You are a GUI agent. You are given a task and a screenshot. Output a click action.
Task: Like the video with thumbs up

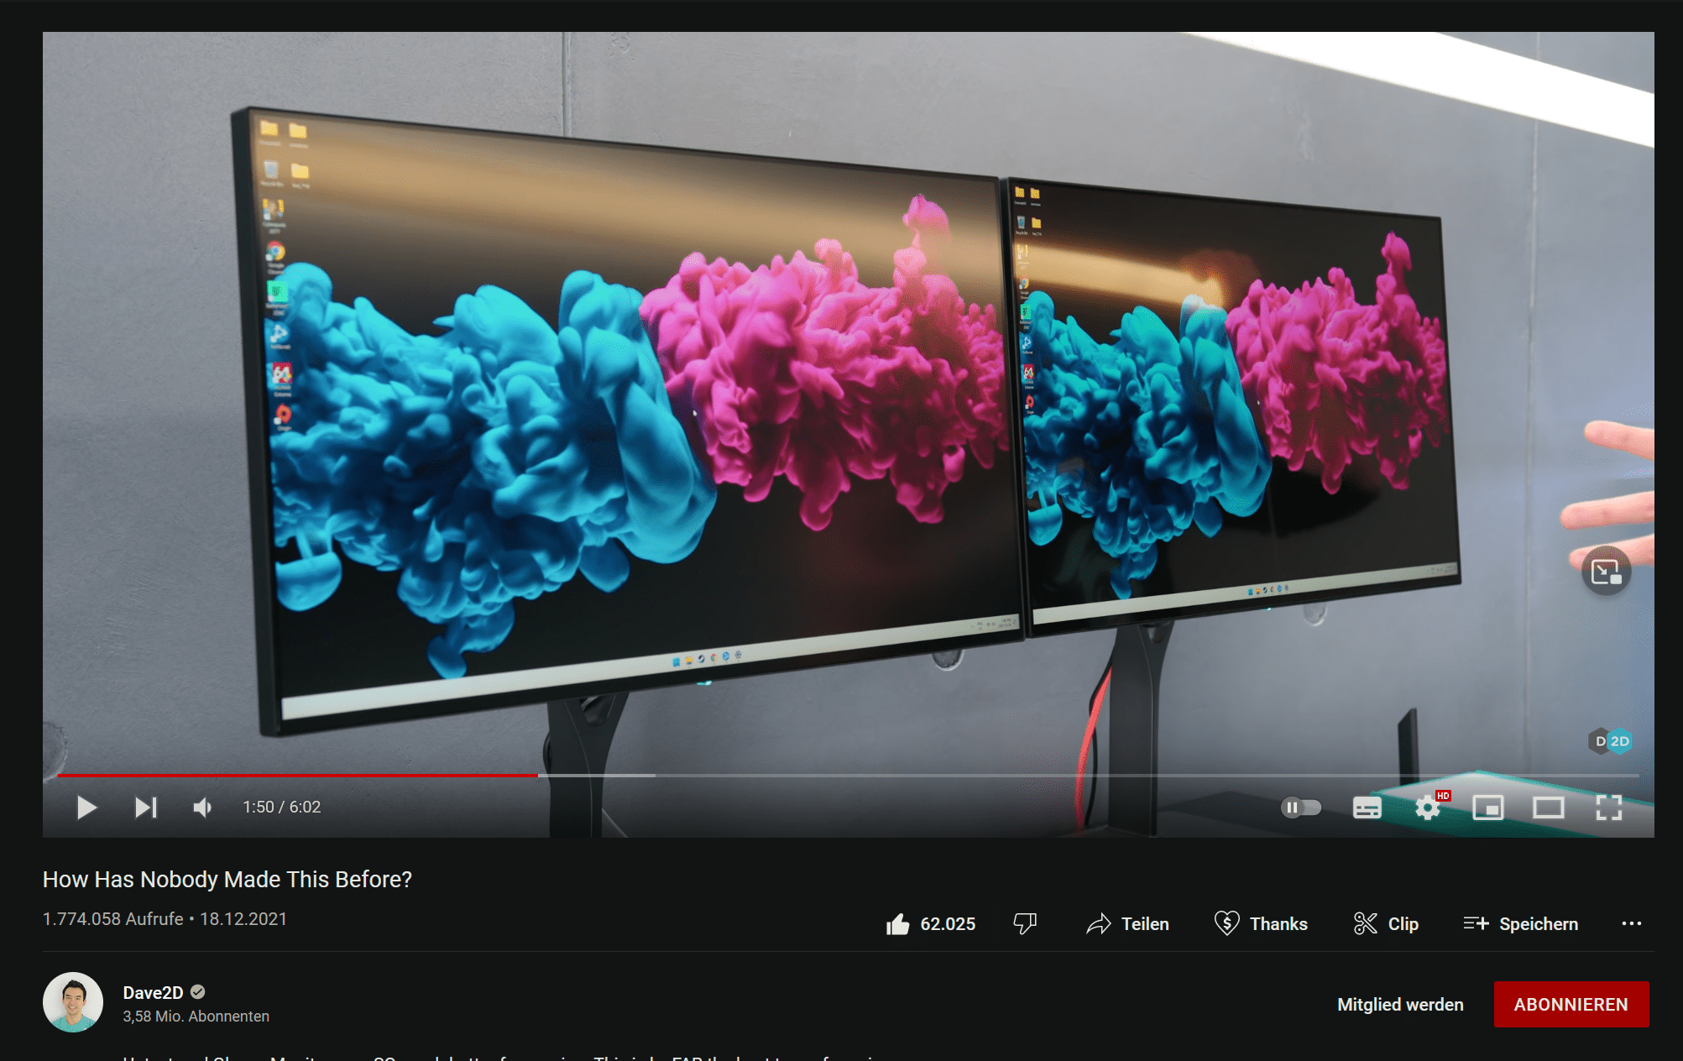point(897,924)
